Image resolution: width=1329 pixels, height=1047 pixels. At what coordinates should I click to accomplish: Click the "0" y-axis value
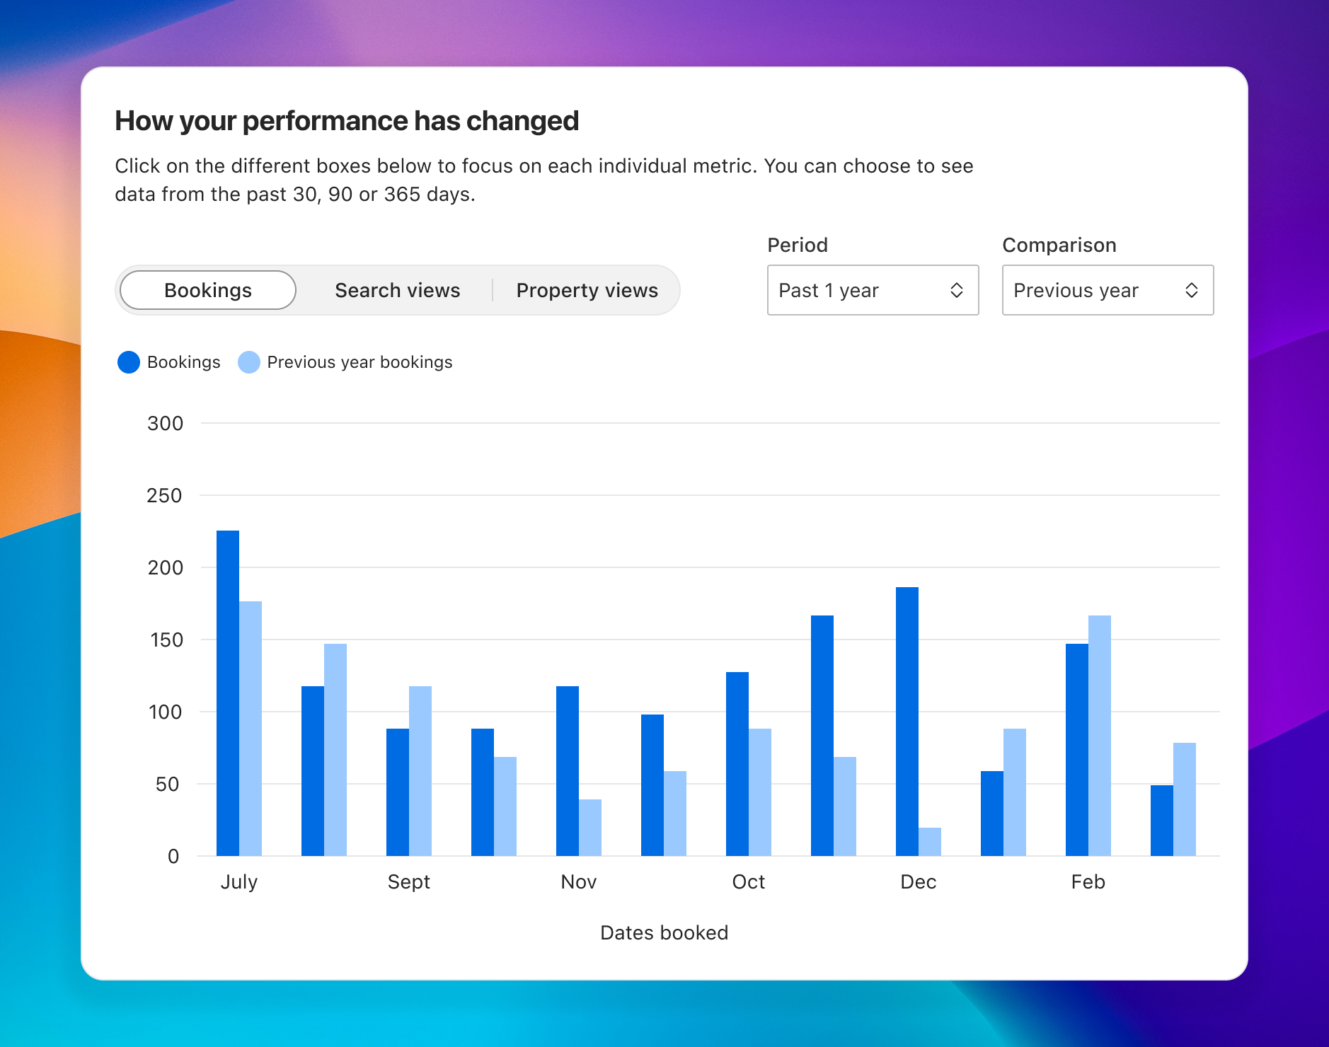pos(173,856)
